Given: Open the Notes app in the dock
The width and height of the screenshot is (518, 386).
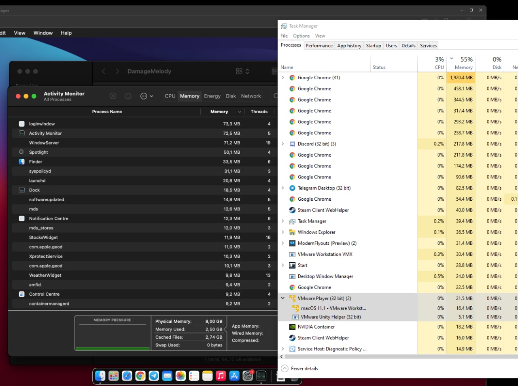Looking at the screenshot, I should tap(208, 376).
